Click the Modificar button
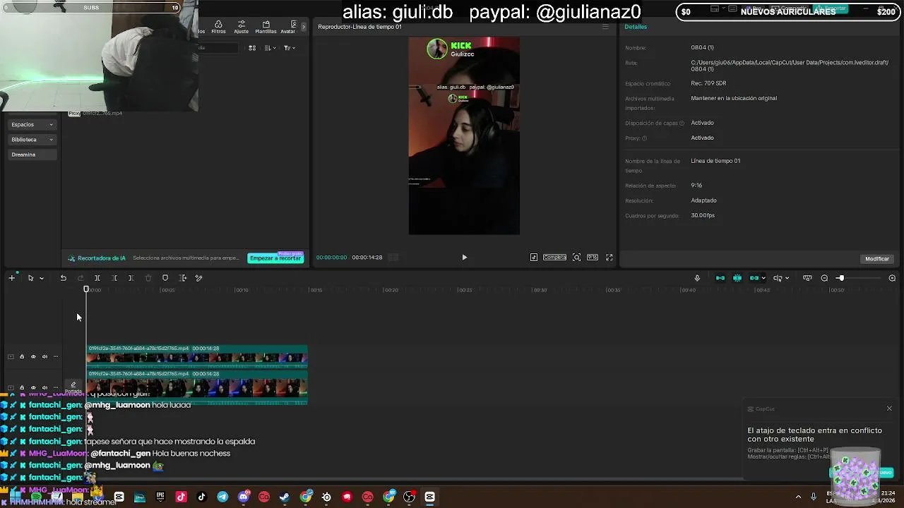 click(877, 259)
